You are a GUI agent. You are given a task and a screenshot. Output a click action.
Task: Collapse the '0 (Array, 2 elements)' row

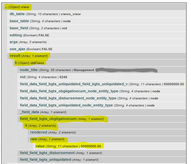click(x=104, y=126)
